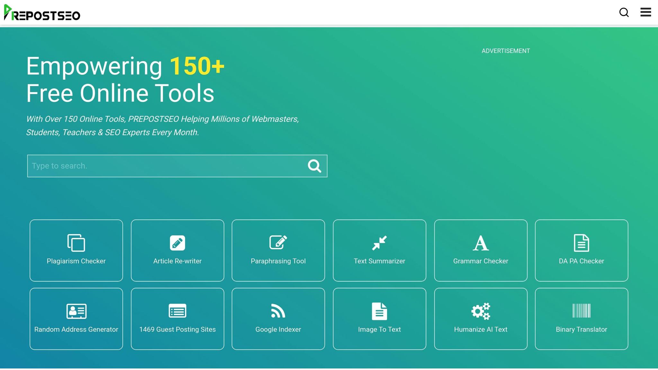The height and width of the screenshot is (370, 658).
Task: Click the Plagiarism Checker copy icon
Action: click(x=76, y=243)
